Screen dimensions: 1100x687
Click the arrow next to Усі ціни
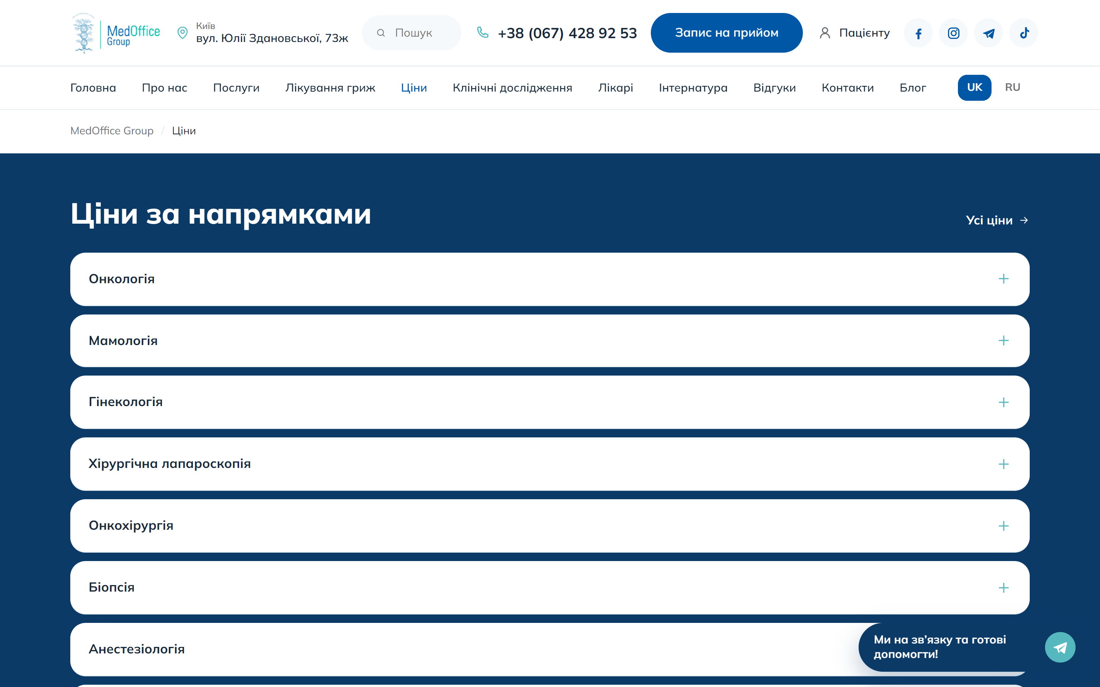(1024, 220)
